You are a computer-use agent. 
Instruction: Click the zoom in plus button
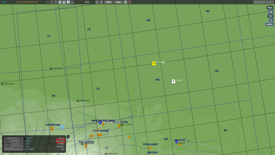coord(97,2)
